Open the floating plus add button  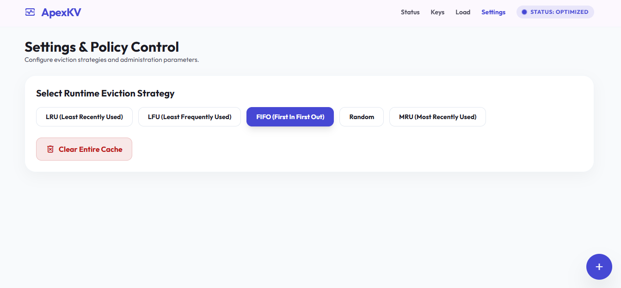pos(599,267)
